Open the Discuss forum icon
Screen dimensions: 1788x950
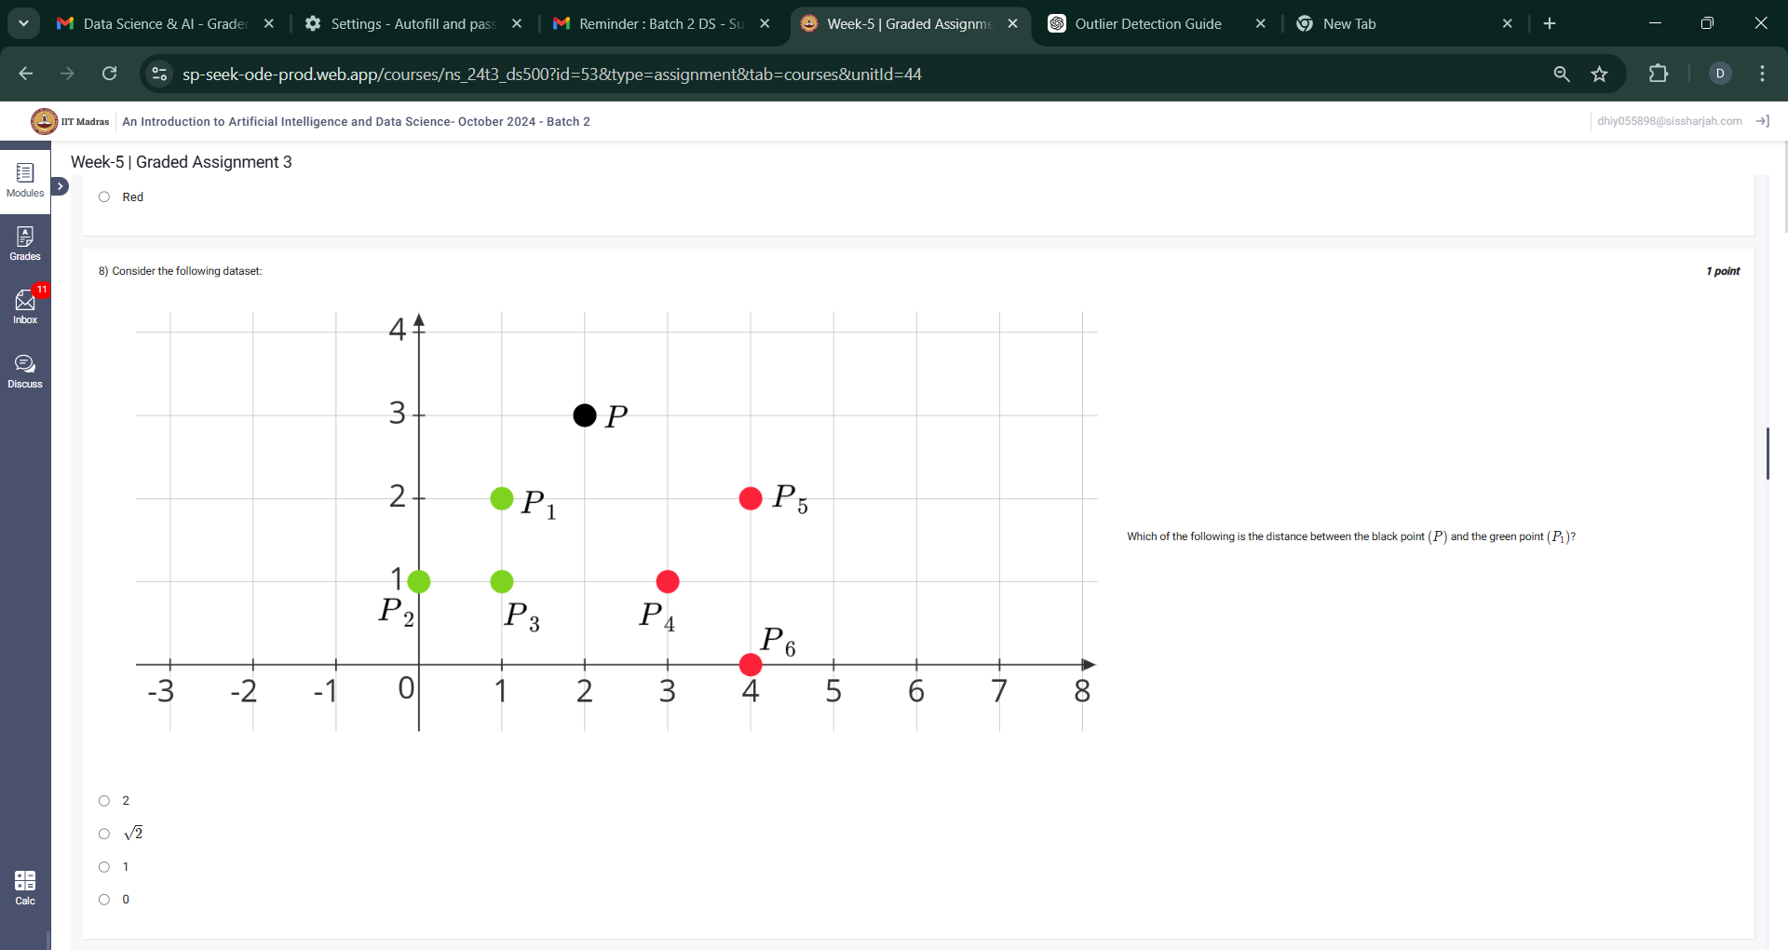[25, 371]
